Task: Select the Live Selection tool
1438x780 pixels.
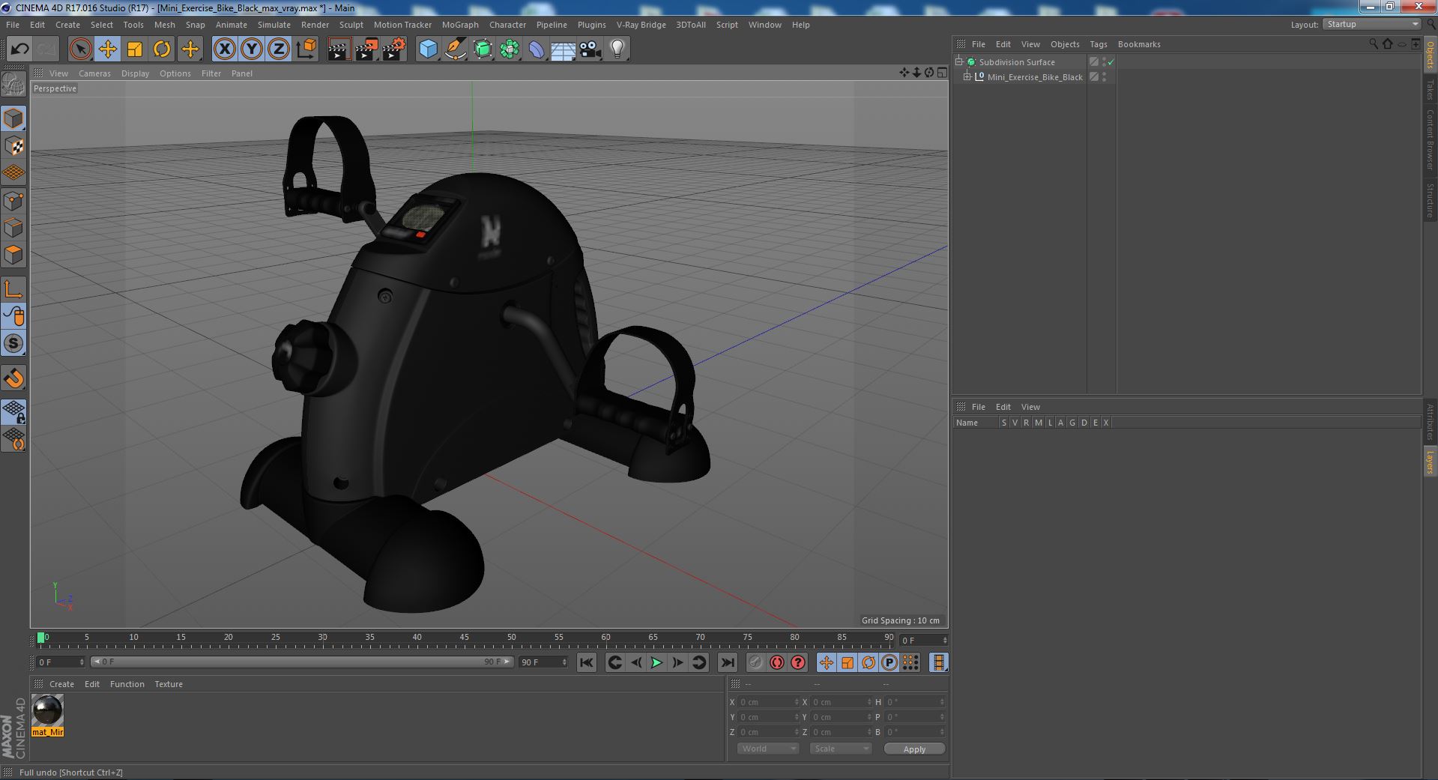Action: tap(80, 49)
